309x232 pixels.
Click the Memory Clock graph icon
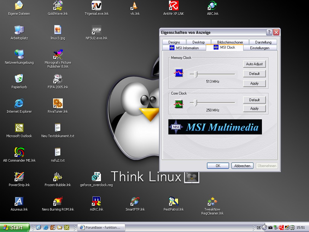(x=179, y=72)
